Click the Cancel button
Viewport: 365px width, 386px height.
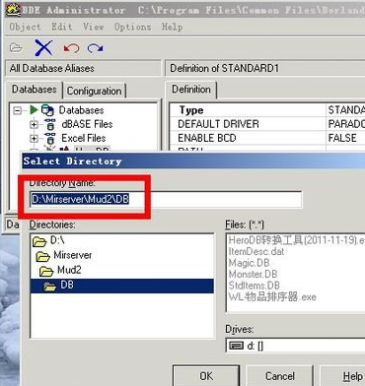[280, 376]
